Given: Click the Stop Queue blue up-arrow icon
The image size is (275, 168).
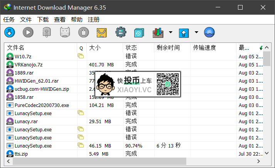Looking at the screenshot, I should (184, 32).
